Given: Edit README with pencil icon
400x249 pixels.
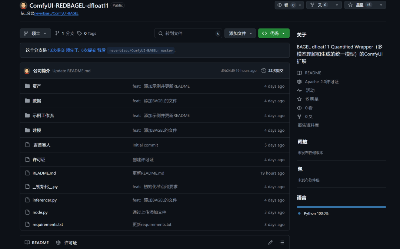Looking at the screenshot, I should pyautogui.click(x=270, y=243).
